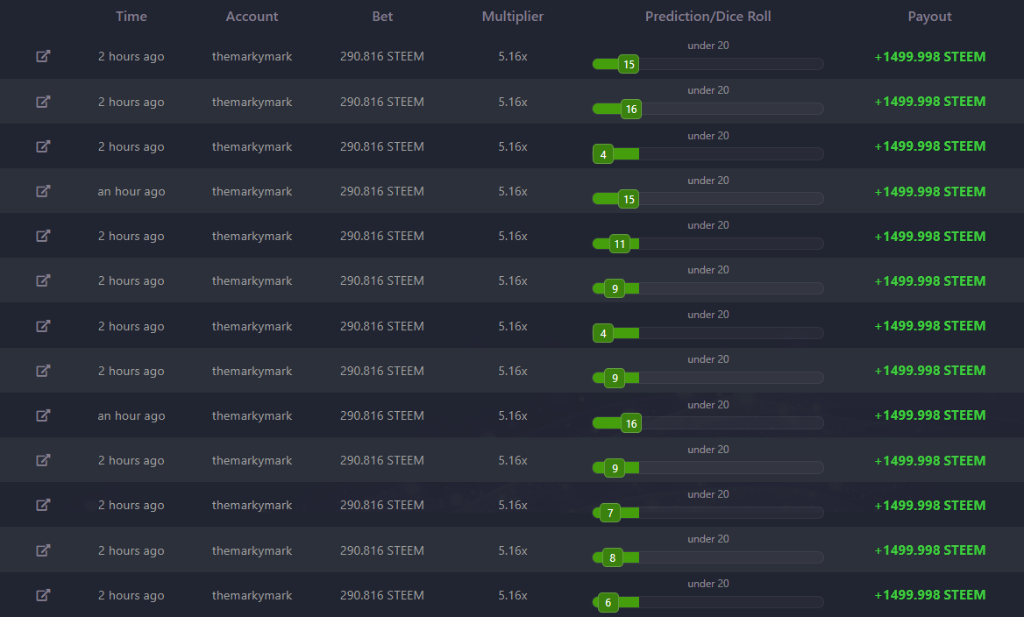
Task: Click the Multiplier column header
Action: (513, 17)
